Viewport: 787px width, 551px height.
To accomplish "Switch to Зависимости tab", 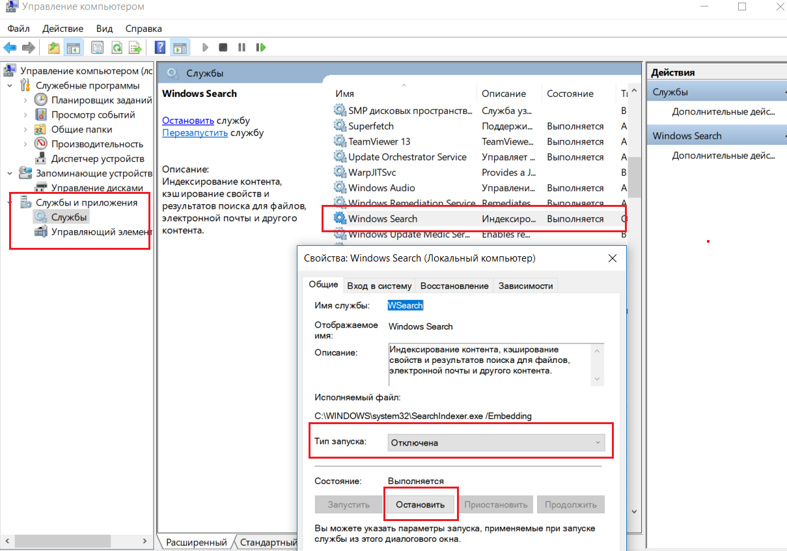I will (525, 286).
